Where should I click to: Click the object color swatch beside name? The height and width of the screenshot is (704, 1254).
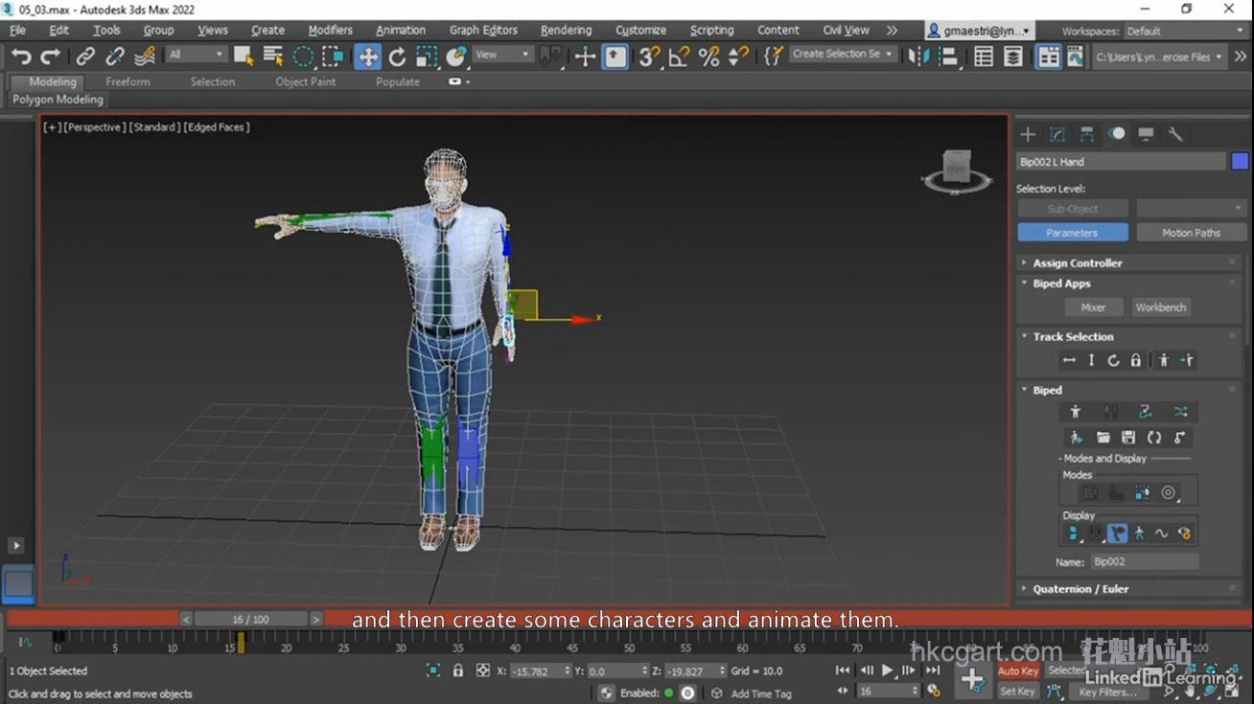pyautogui.click(x=1240, y=162)
